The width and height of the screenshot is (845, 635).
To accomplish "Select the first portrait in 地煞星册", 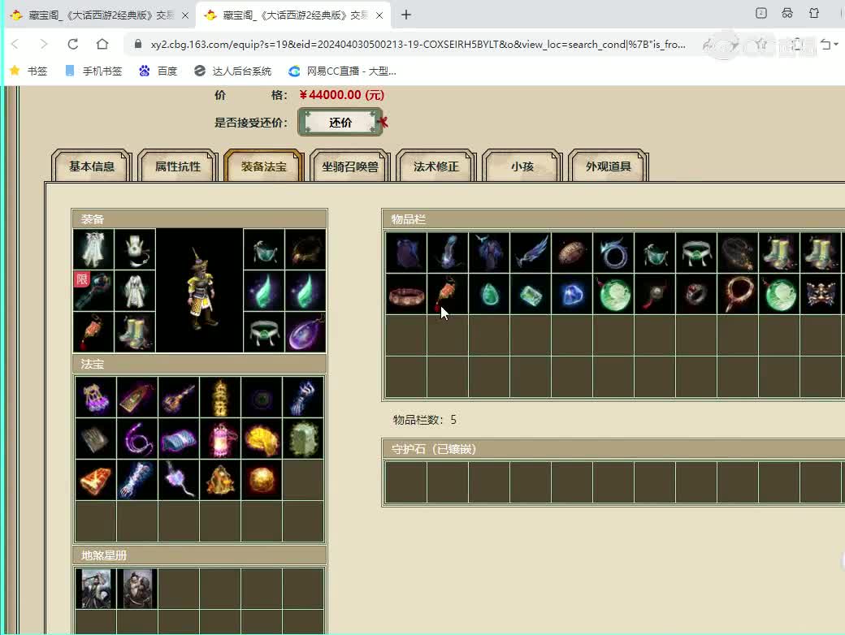I will pyautogui.click(x=96, y=589).
